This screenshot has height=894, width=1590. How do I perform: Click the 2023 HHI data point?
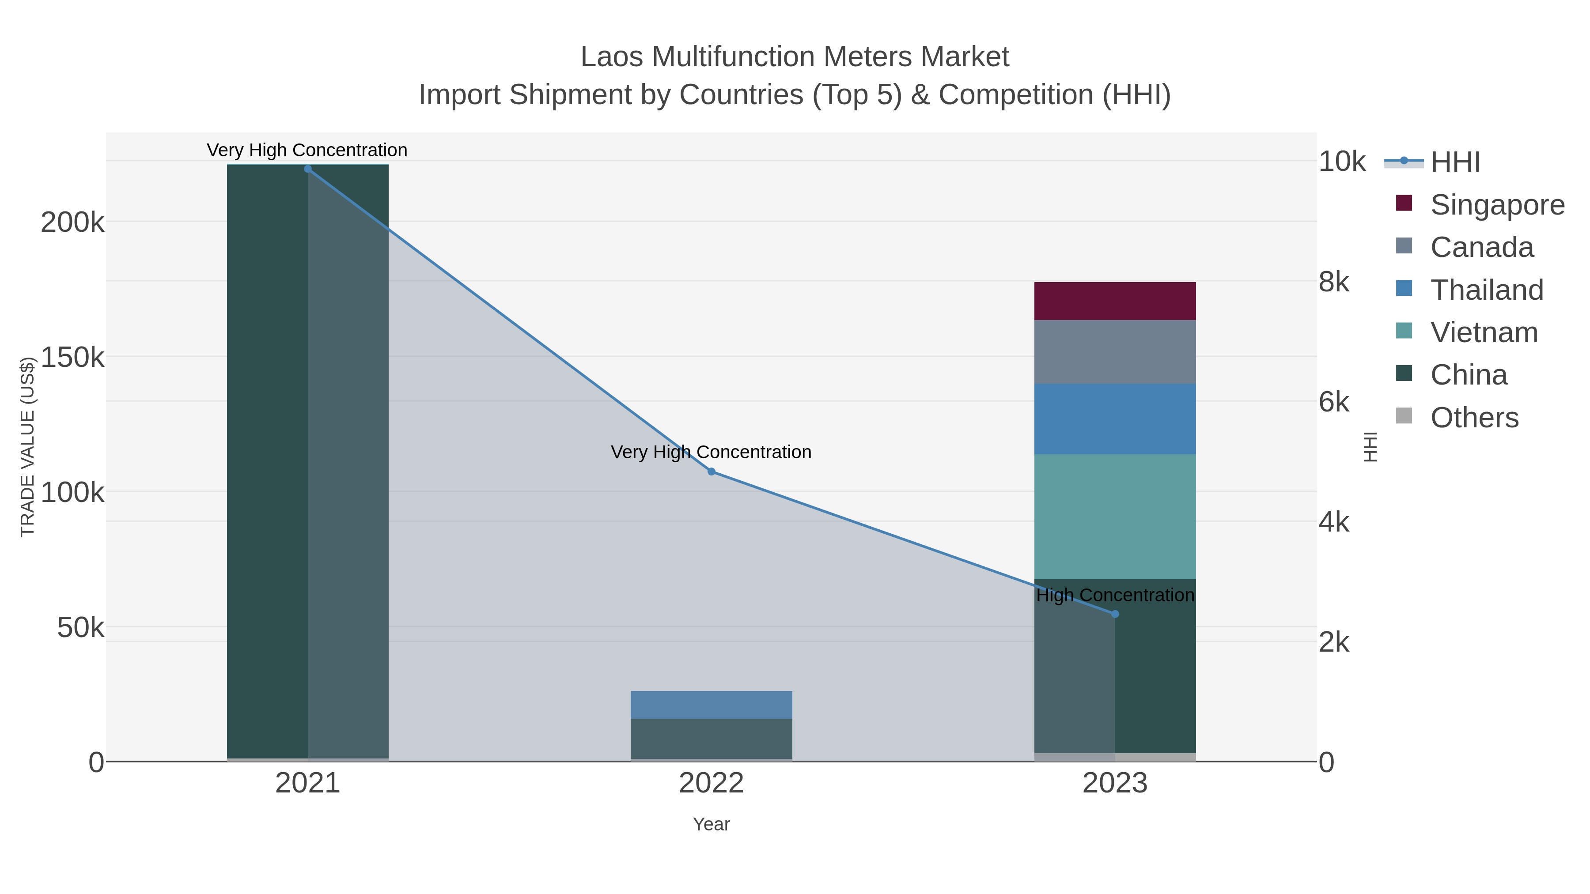[1115, 614]
